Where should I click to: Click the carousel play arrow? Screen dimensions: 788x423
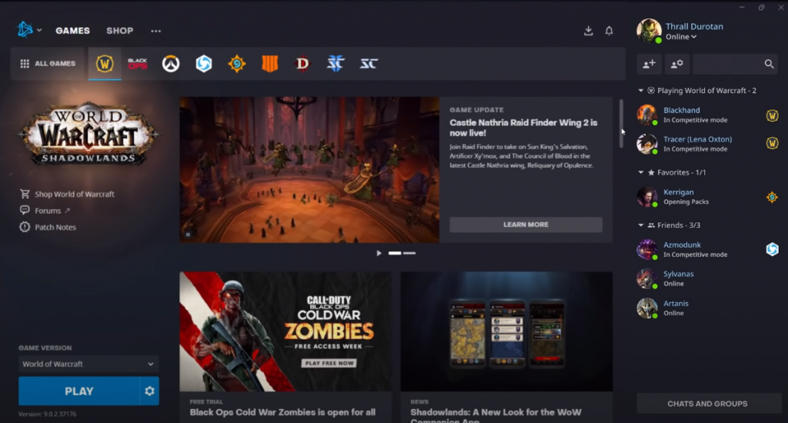pos(379,253)
